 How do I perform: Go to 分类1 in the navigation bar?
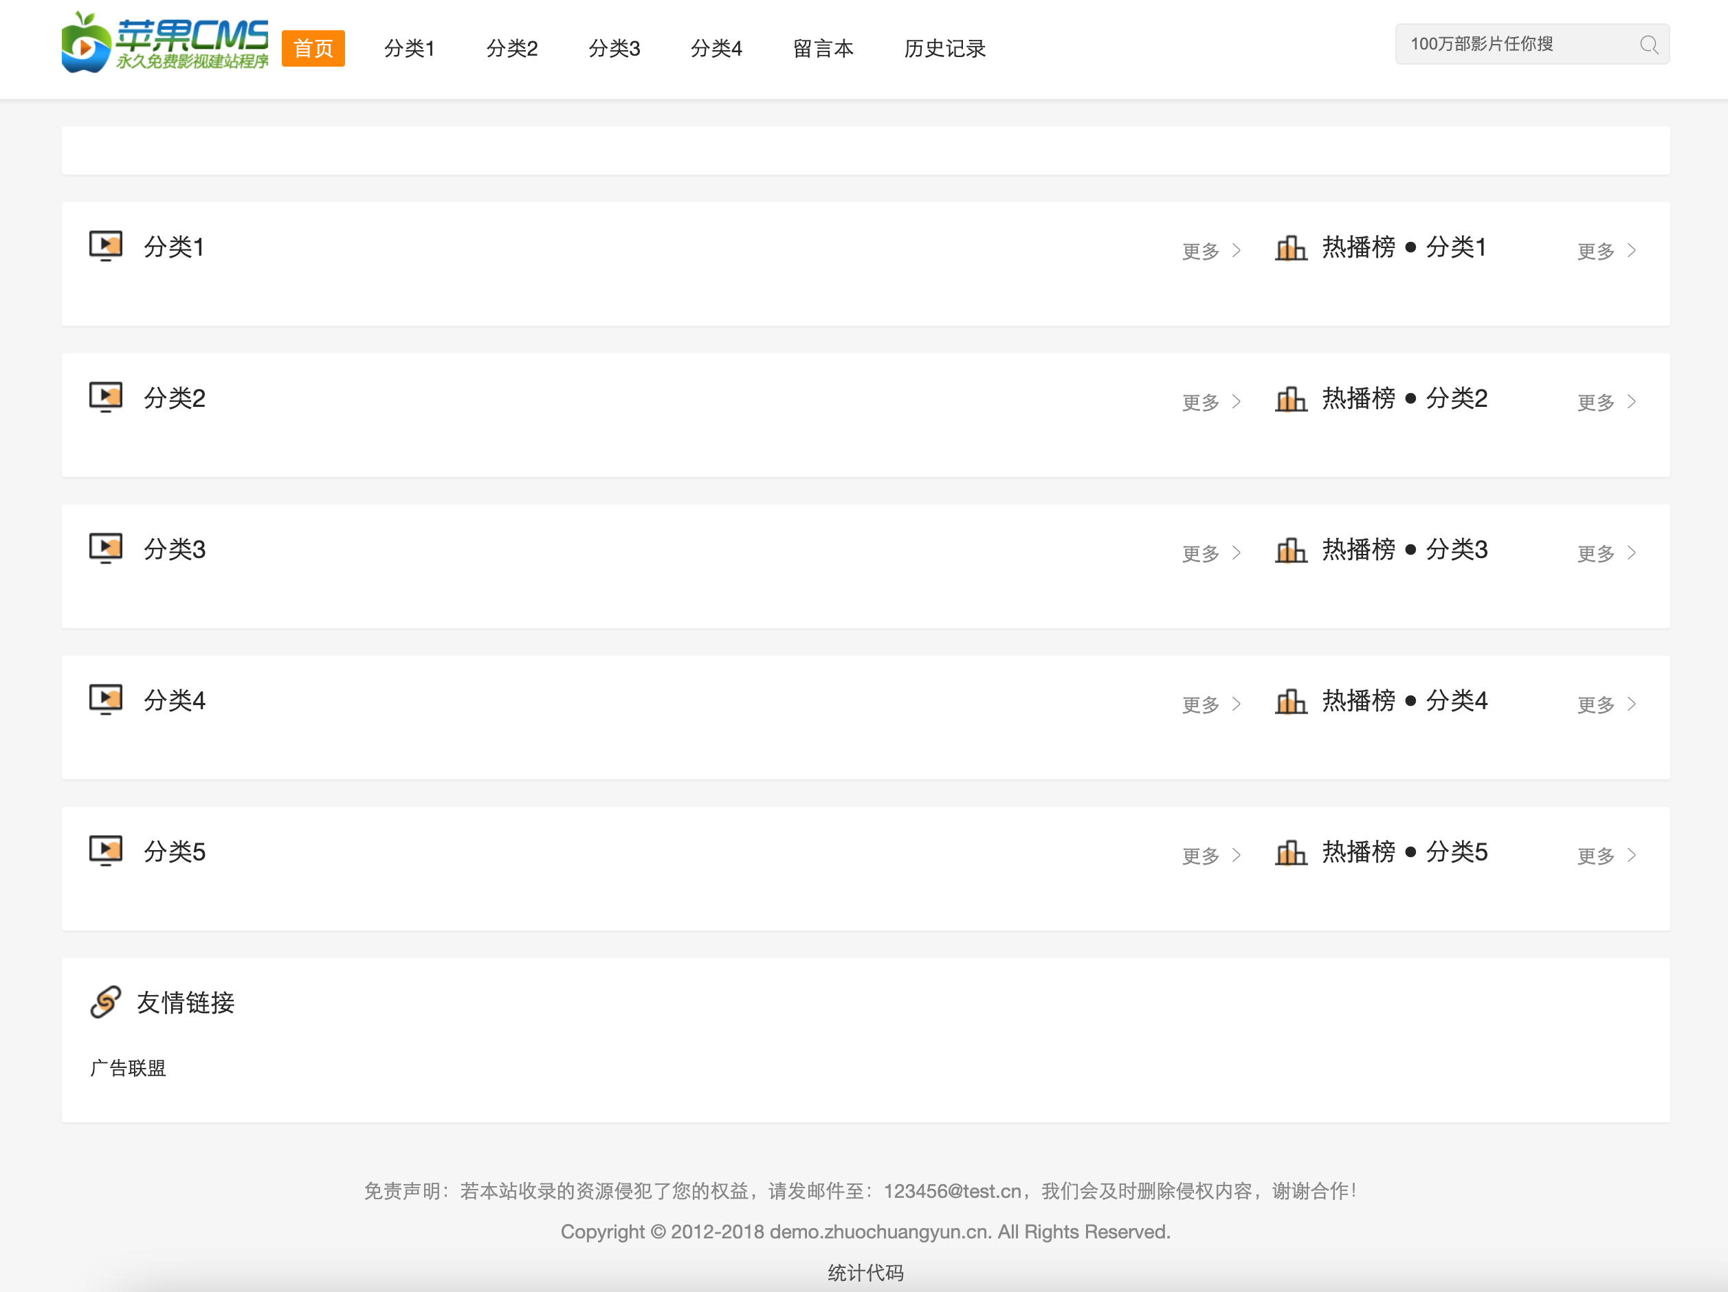coord(410,48)
